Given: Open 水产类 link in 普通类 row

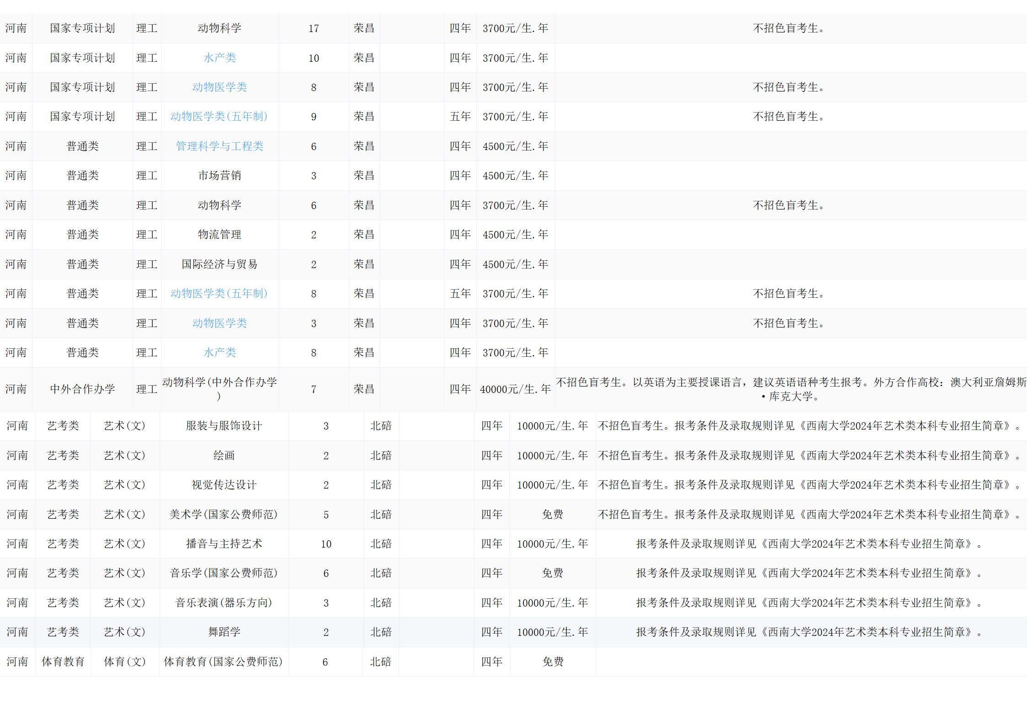Looking at the screenshot, I should (220, 353).
